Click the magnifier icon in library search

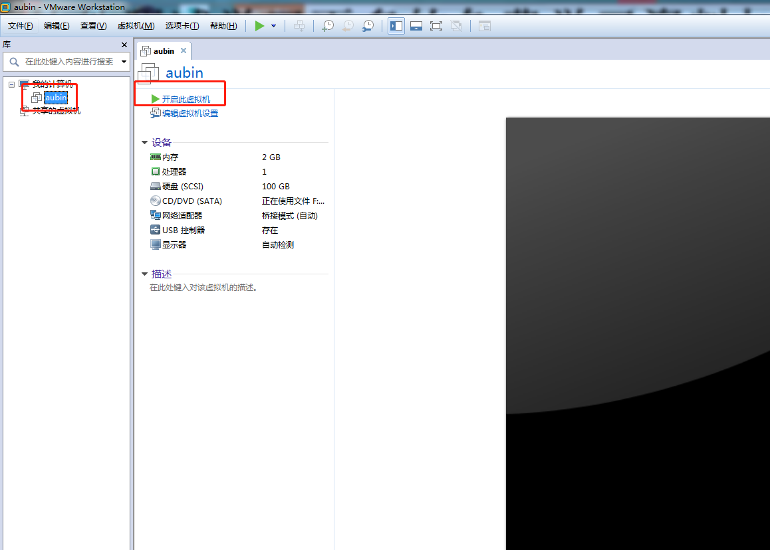[x=14, y=62]
